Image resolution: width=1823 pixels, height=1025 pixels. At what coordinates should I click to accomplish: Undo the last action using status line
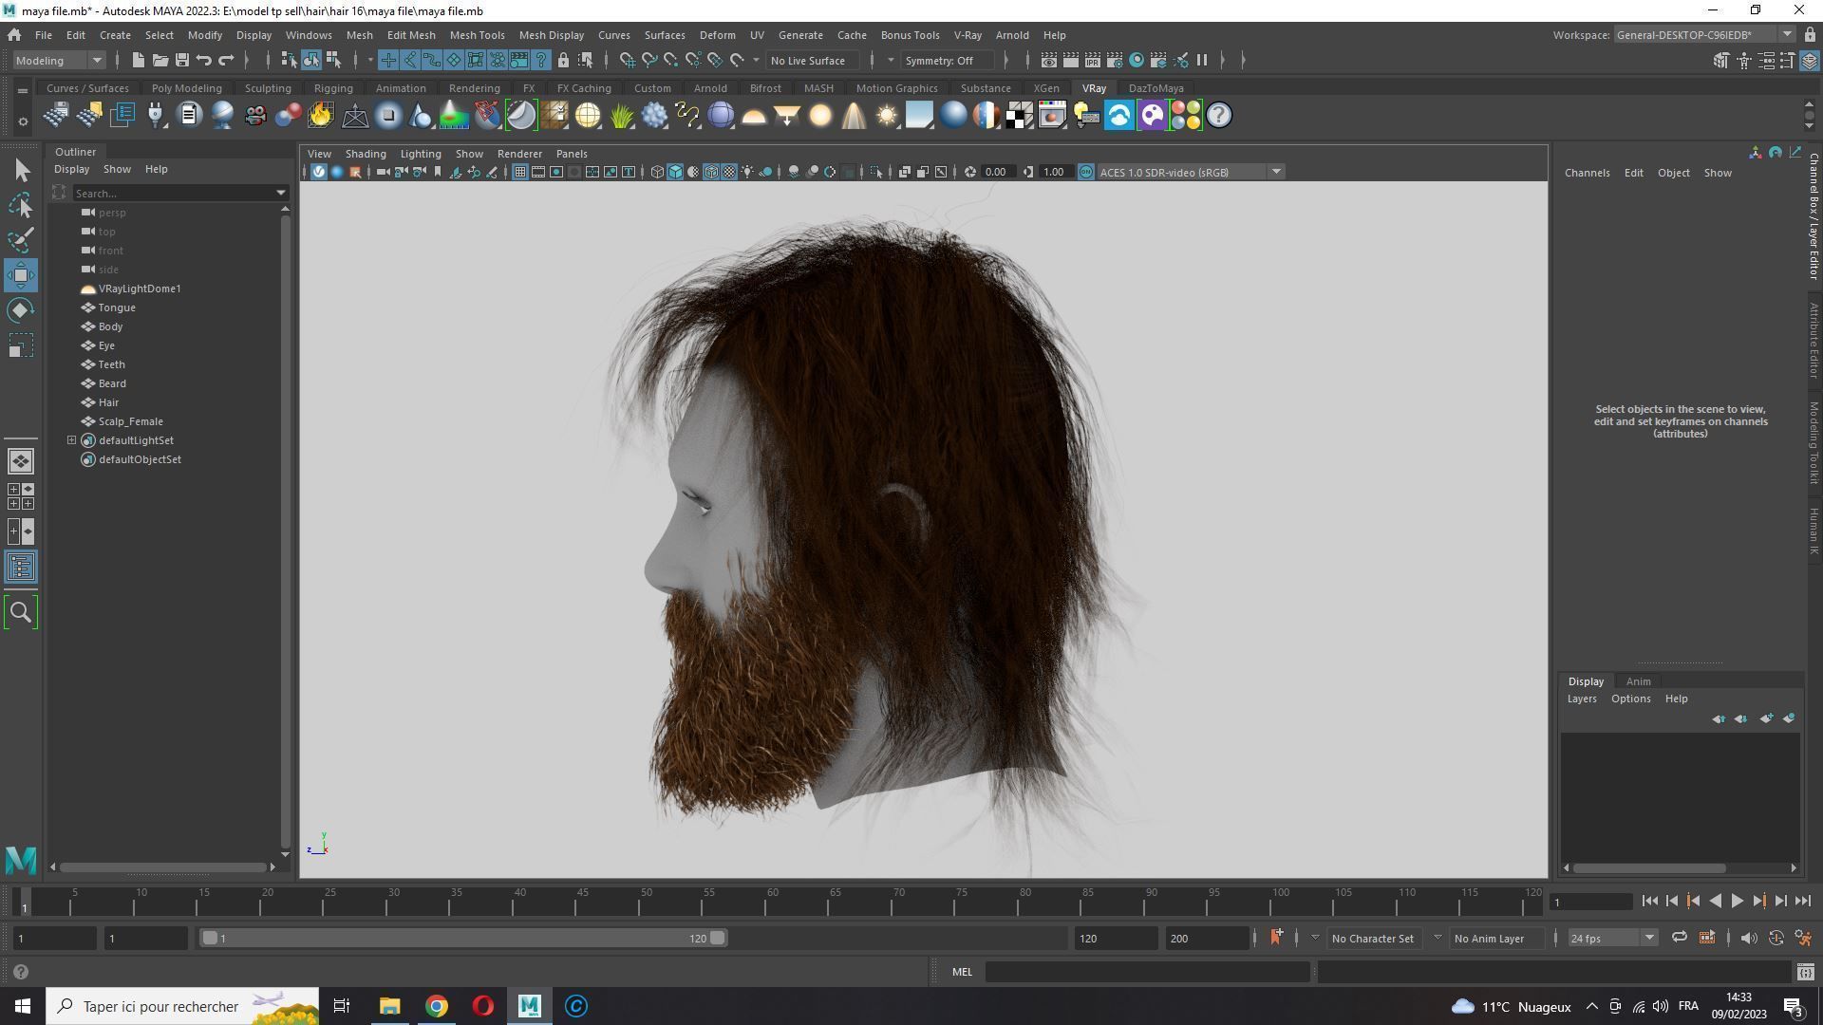203,61
